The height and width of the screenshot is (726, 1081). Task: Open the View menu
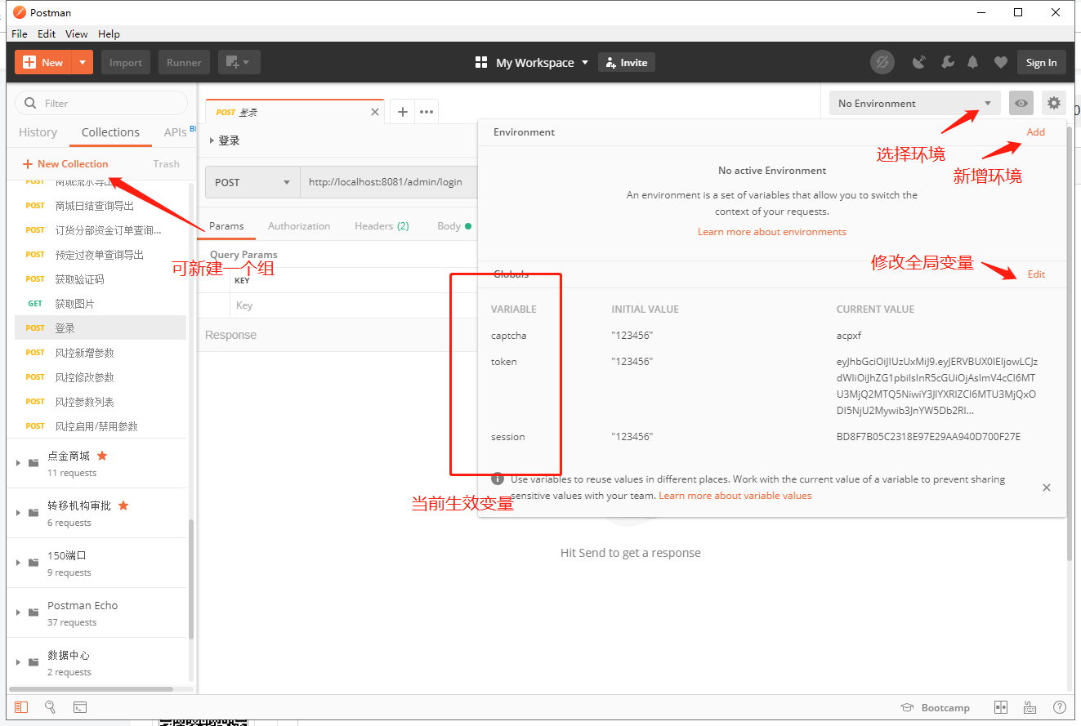click(76, 33)
